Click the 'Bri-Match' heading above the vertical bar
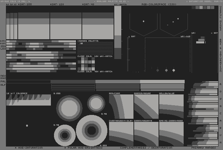Image resolution: width=223 pixels, height=150 pixels. click(x=120, y=5)
